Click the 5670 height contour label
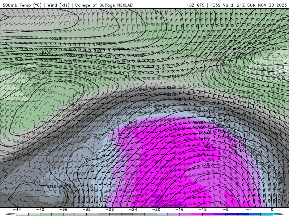The height and width of the screenshot is (216, 289). (203, 155)
